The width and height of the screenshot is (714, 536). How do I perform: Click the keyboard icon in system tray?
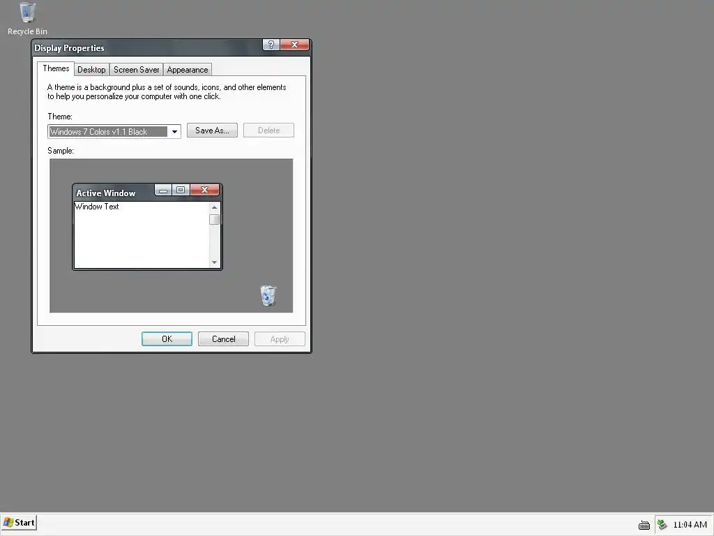click(x=644, y=525)
